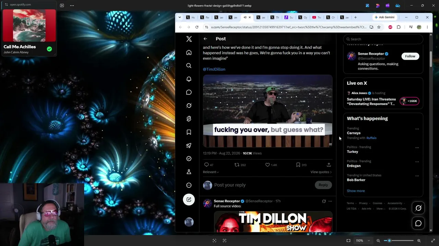This screenshot has height=246, width=439.
Task: Open the Ruffalo trending link
Action: coord(371,138)
